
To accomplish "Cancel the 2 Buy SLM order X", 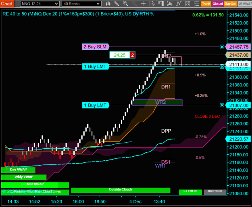I will point(222,47).
